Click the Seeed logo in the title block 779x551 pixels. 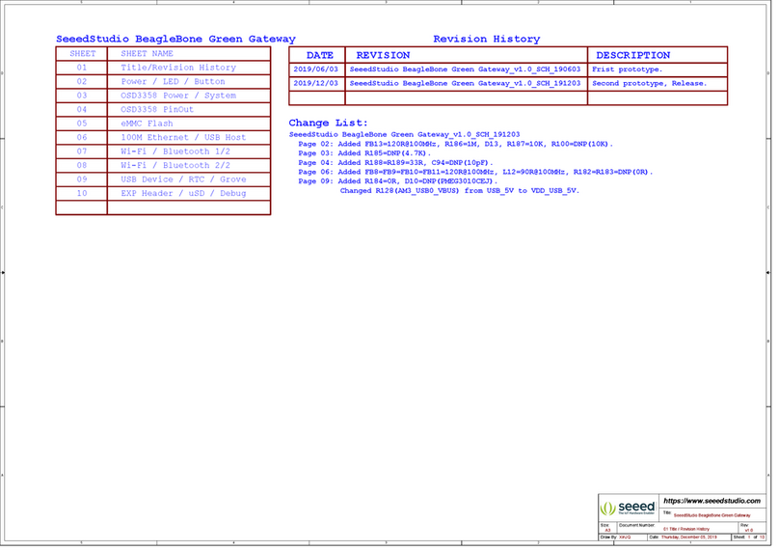[x=628, y=509]
